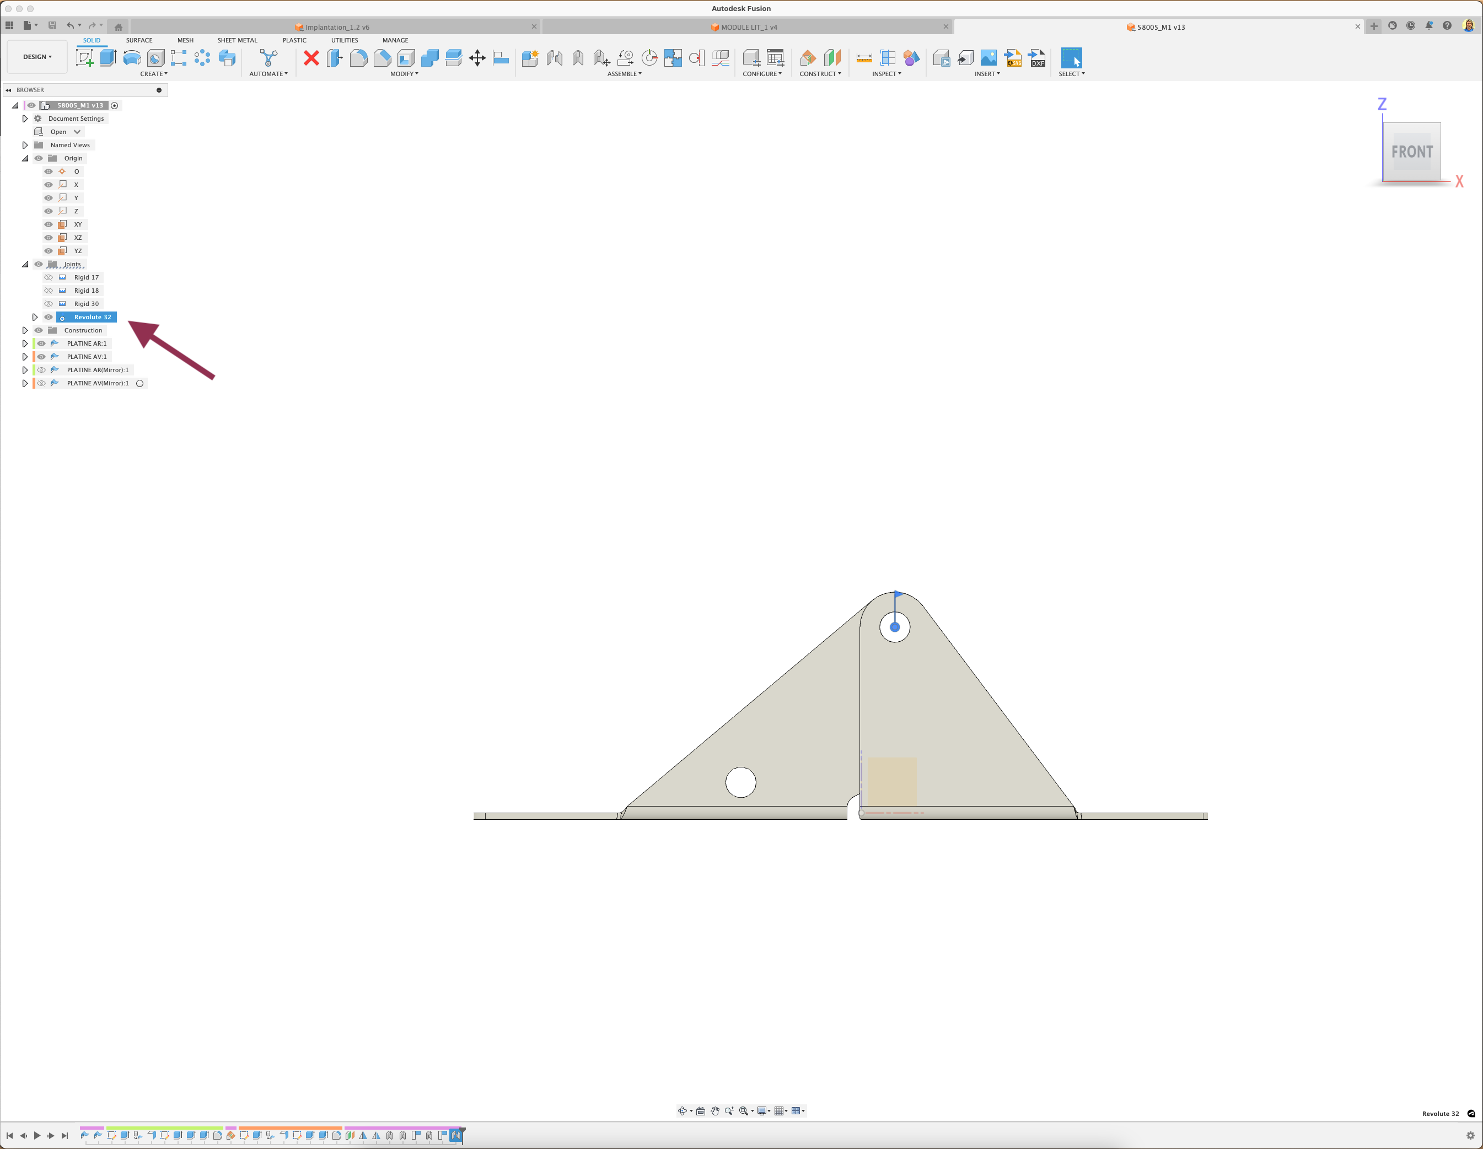Expand the Named Views folder
The image size is (1483, 1149).
[25, 146]
